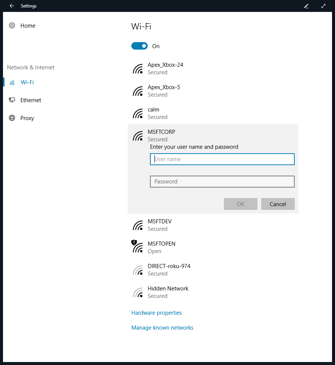335x365 pixels.
Task: Open the Ethernet settings page
Action: pos(31,100)
